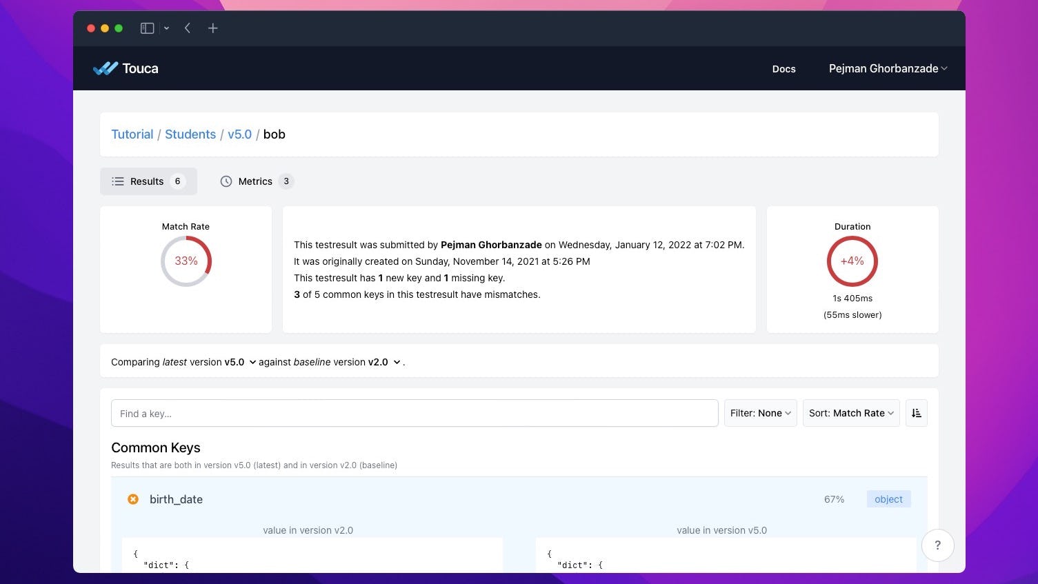Open the help question mark button
This screenshot has height=584, width=1038.
938,545
